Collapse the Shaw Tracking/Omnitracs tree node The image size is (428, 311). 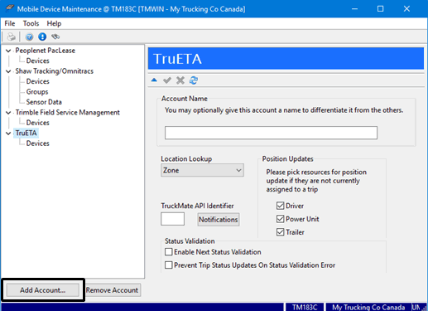pyautogui.click(x=8, y=71)
